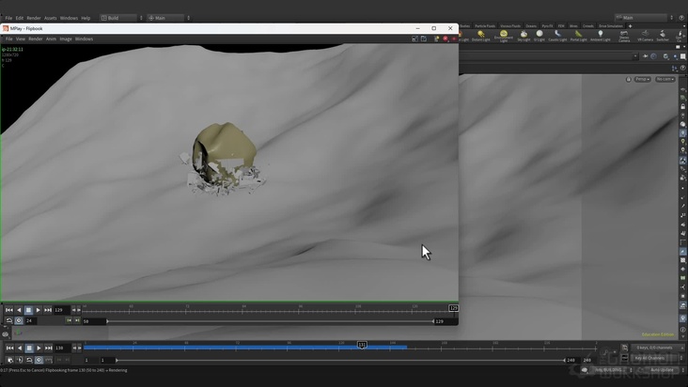Viewport: 688px width, 387px height.
Task: Select the Switcher shelf tool
Action: pyautogui.click(x=663, y=36)
